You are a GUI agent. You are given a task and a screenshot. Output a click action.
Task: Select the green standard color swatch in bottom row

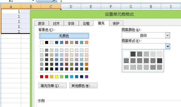(x=67, y=77)
